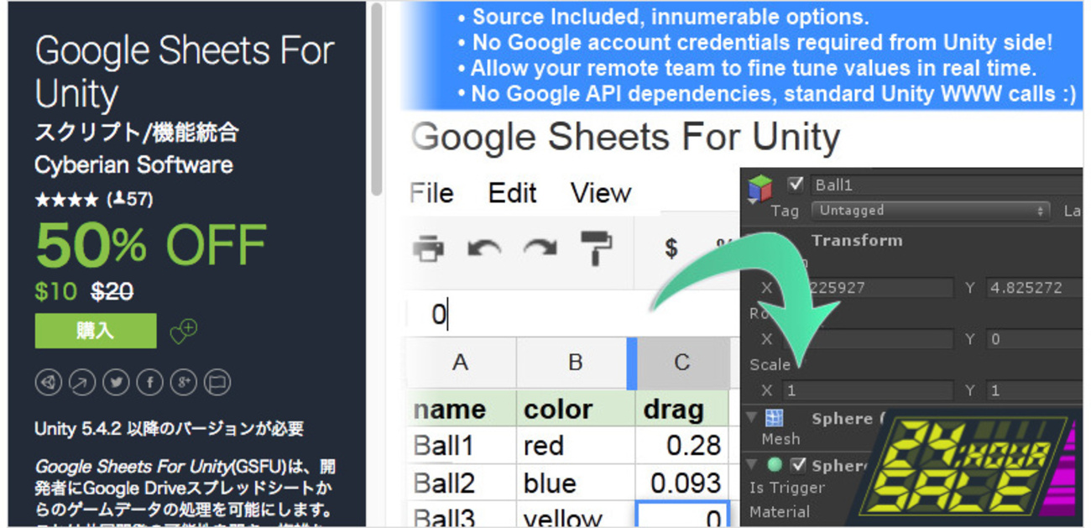
Task: Select the paint format roller icon
Action: click(x=597, y=248)
